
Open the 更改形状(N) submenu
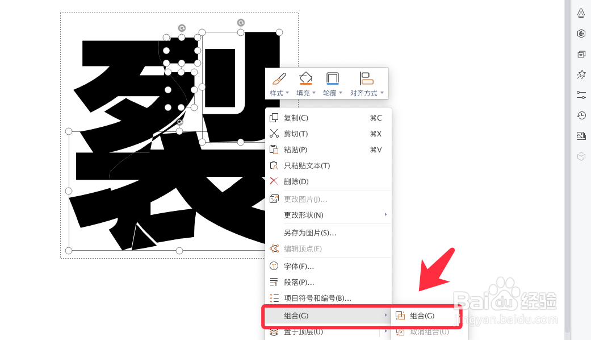(x=328, y=215)
